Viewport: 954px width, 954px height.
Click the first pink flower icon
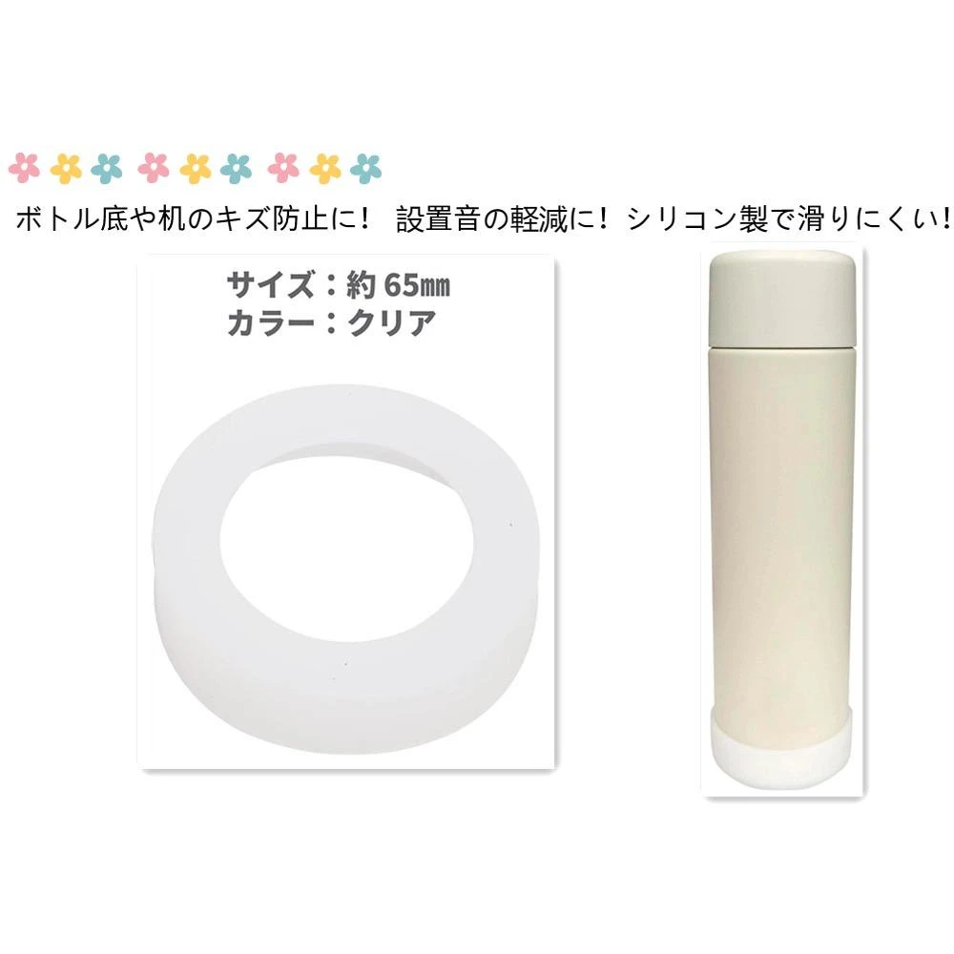25,168
